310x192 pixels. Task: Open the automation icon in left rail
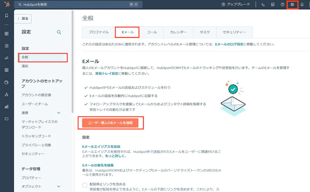pos(7,94)
